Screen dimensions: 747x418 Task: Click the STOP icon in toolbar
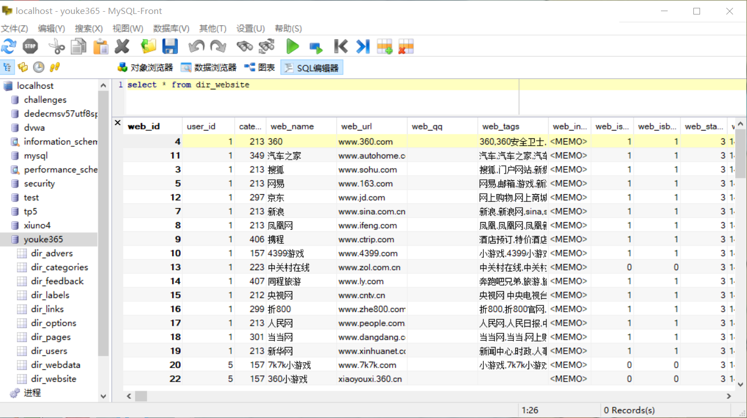click(x=31, y=46)
